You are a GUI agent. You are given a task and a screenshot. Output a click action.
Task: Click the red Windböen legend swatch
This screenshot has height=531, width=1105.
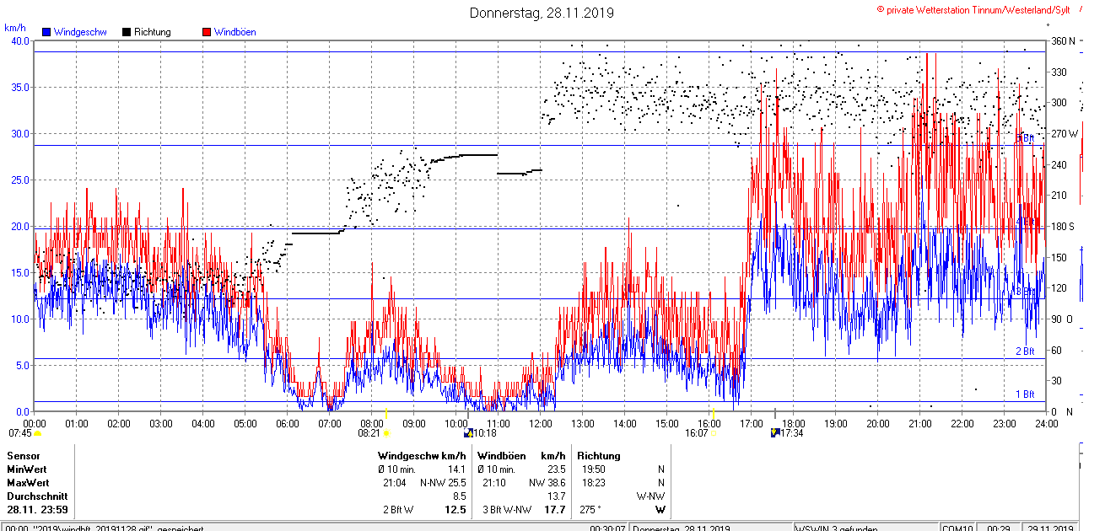207,32
